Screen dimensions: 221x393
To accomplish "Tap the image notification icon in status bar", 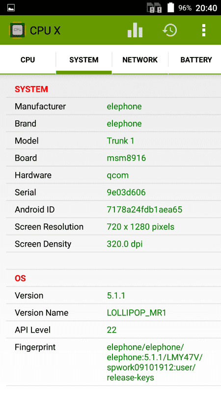I will pos(11,8).
